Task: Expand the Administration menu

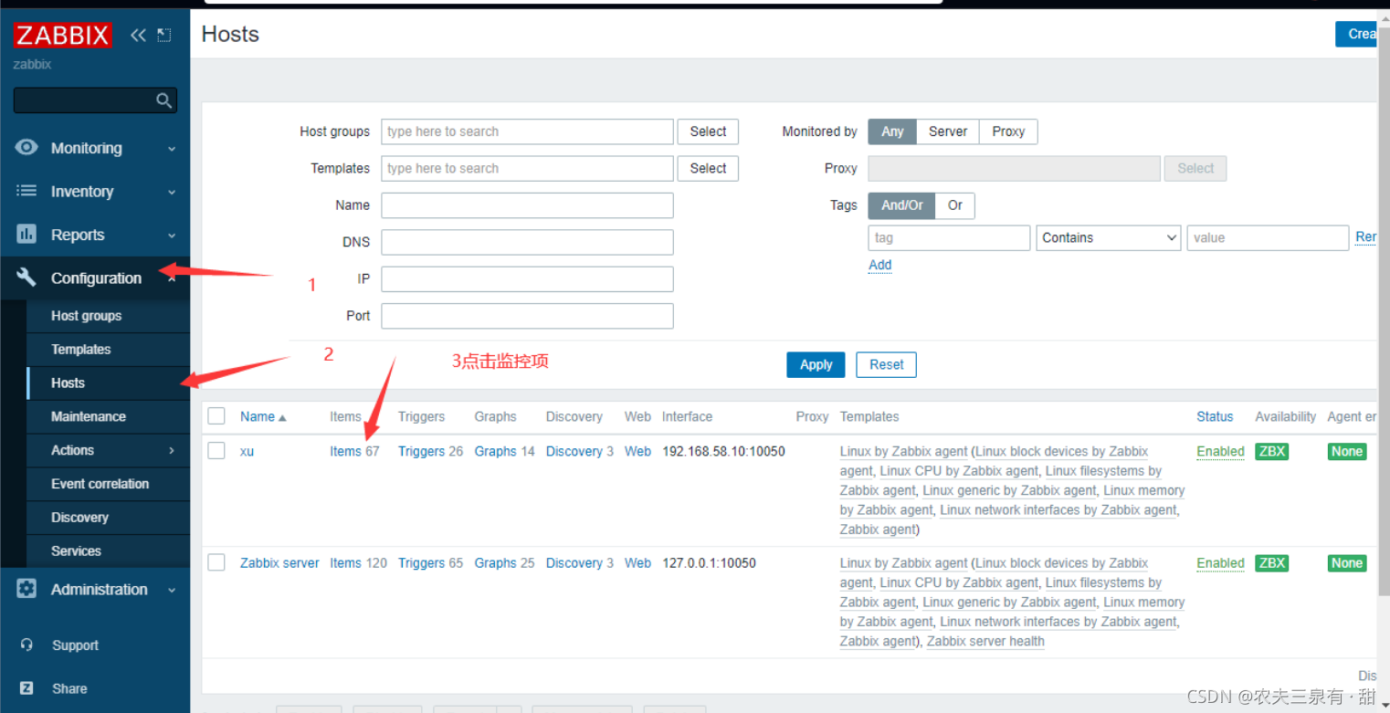Action: (x=96, y=589)
